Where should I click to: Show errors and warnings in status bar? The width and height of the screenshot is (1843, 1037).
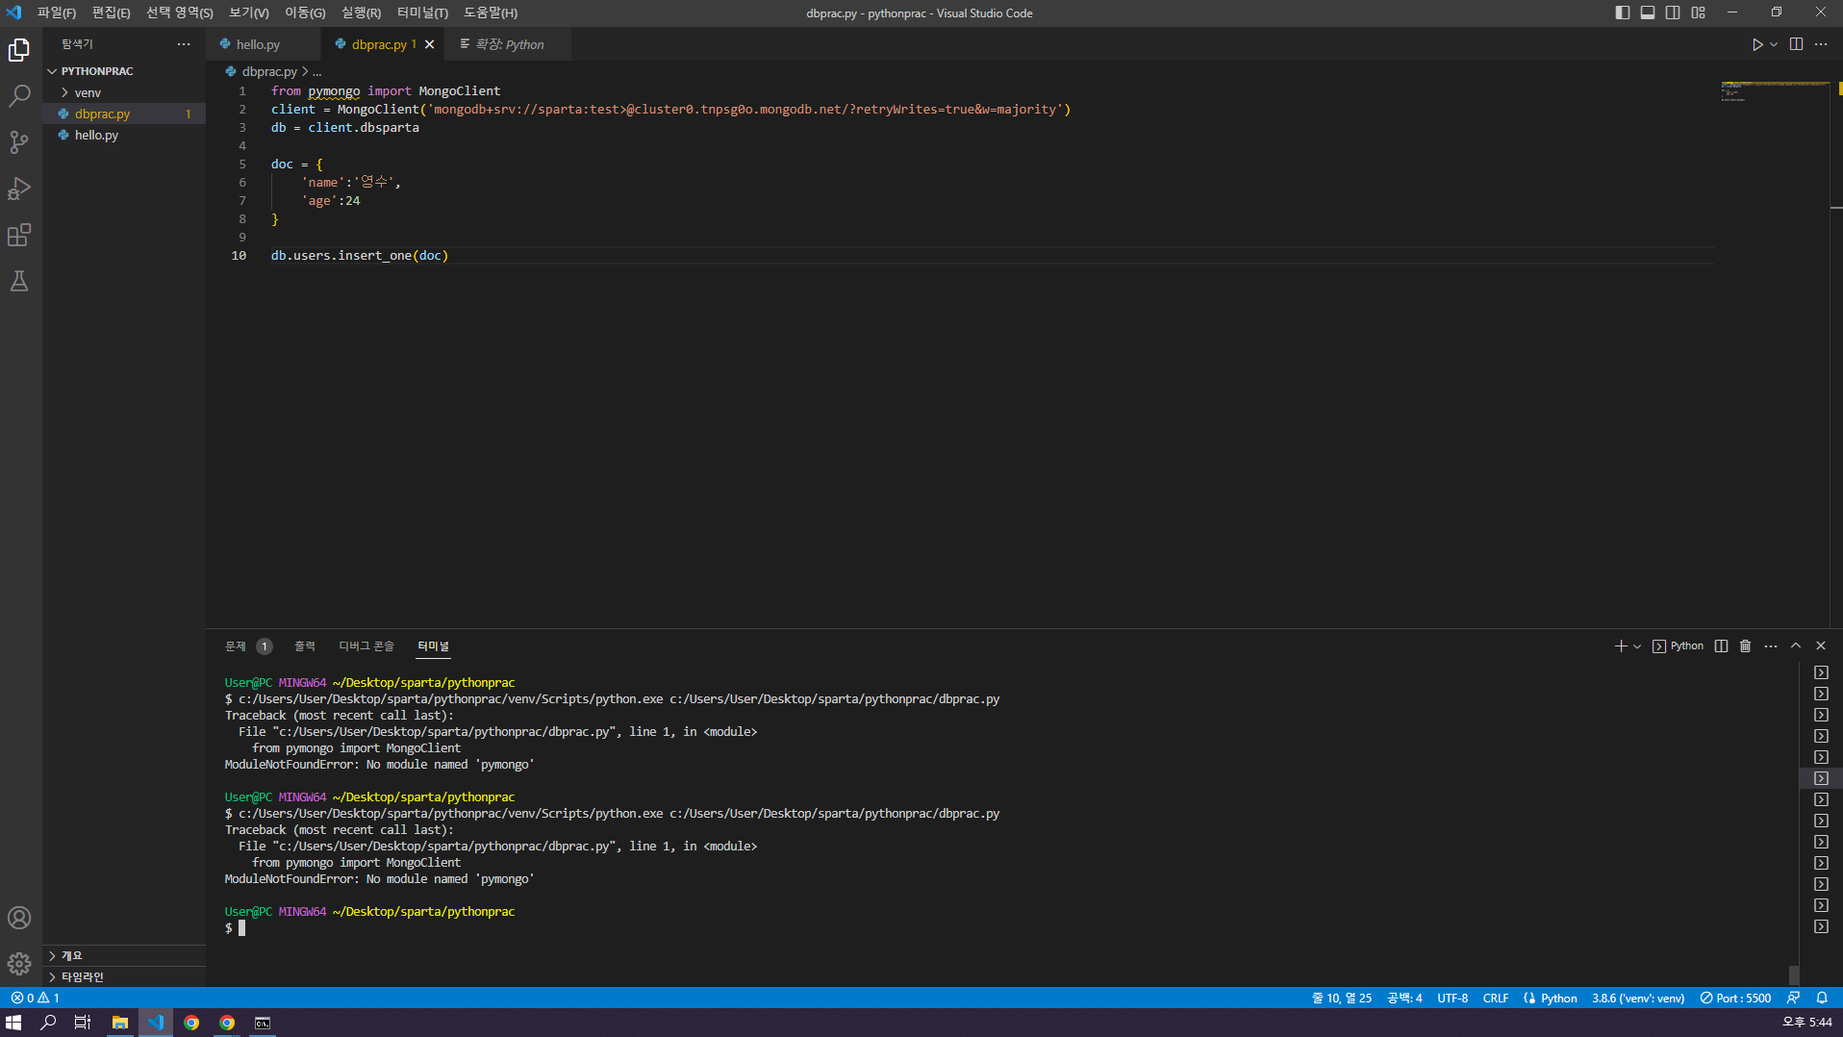(36, 999)
